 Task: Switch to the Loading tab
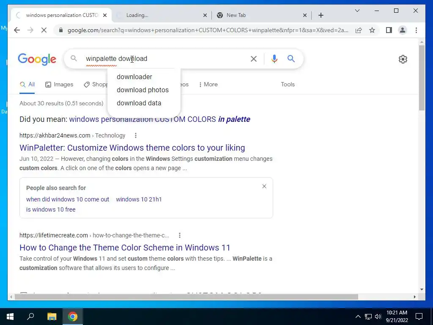click(x=162, y=15)
